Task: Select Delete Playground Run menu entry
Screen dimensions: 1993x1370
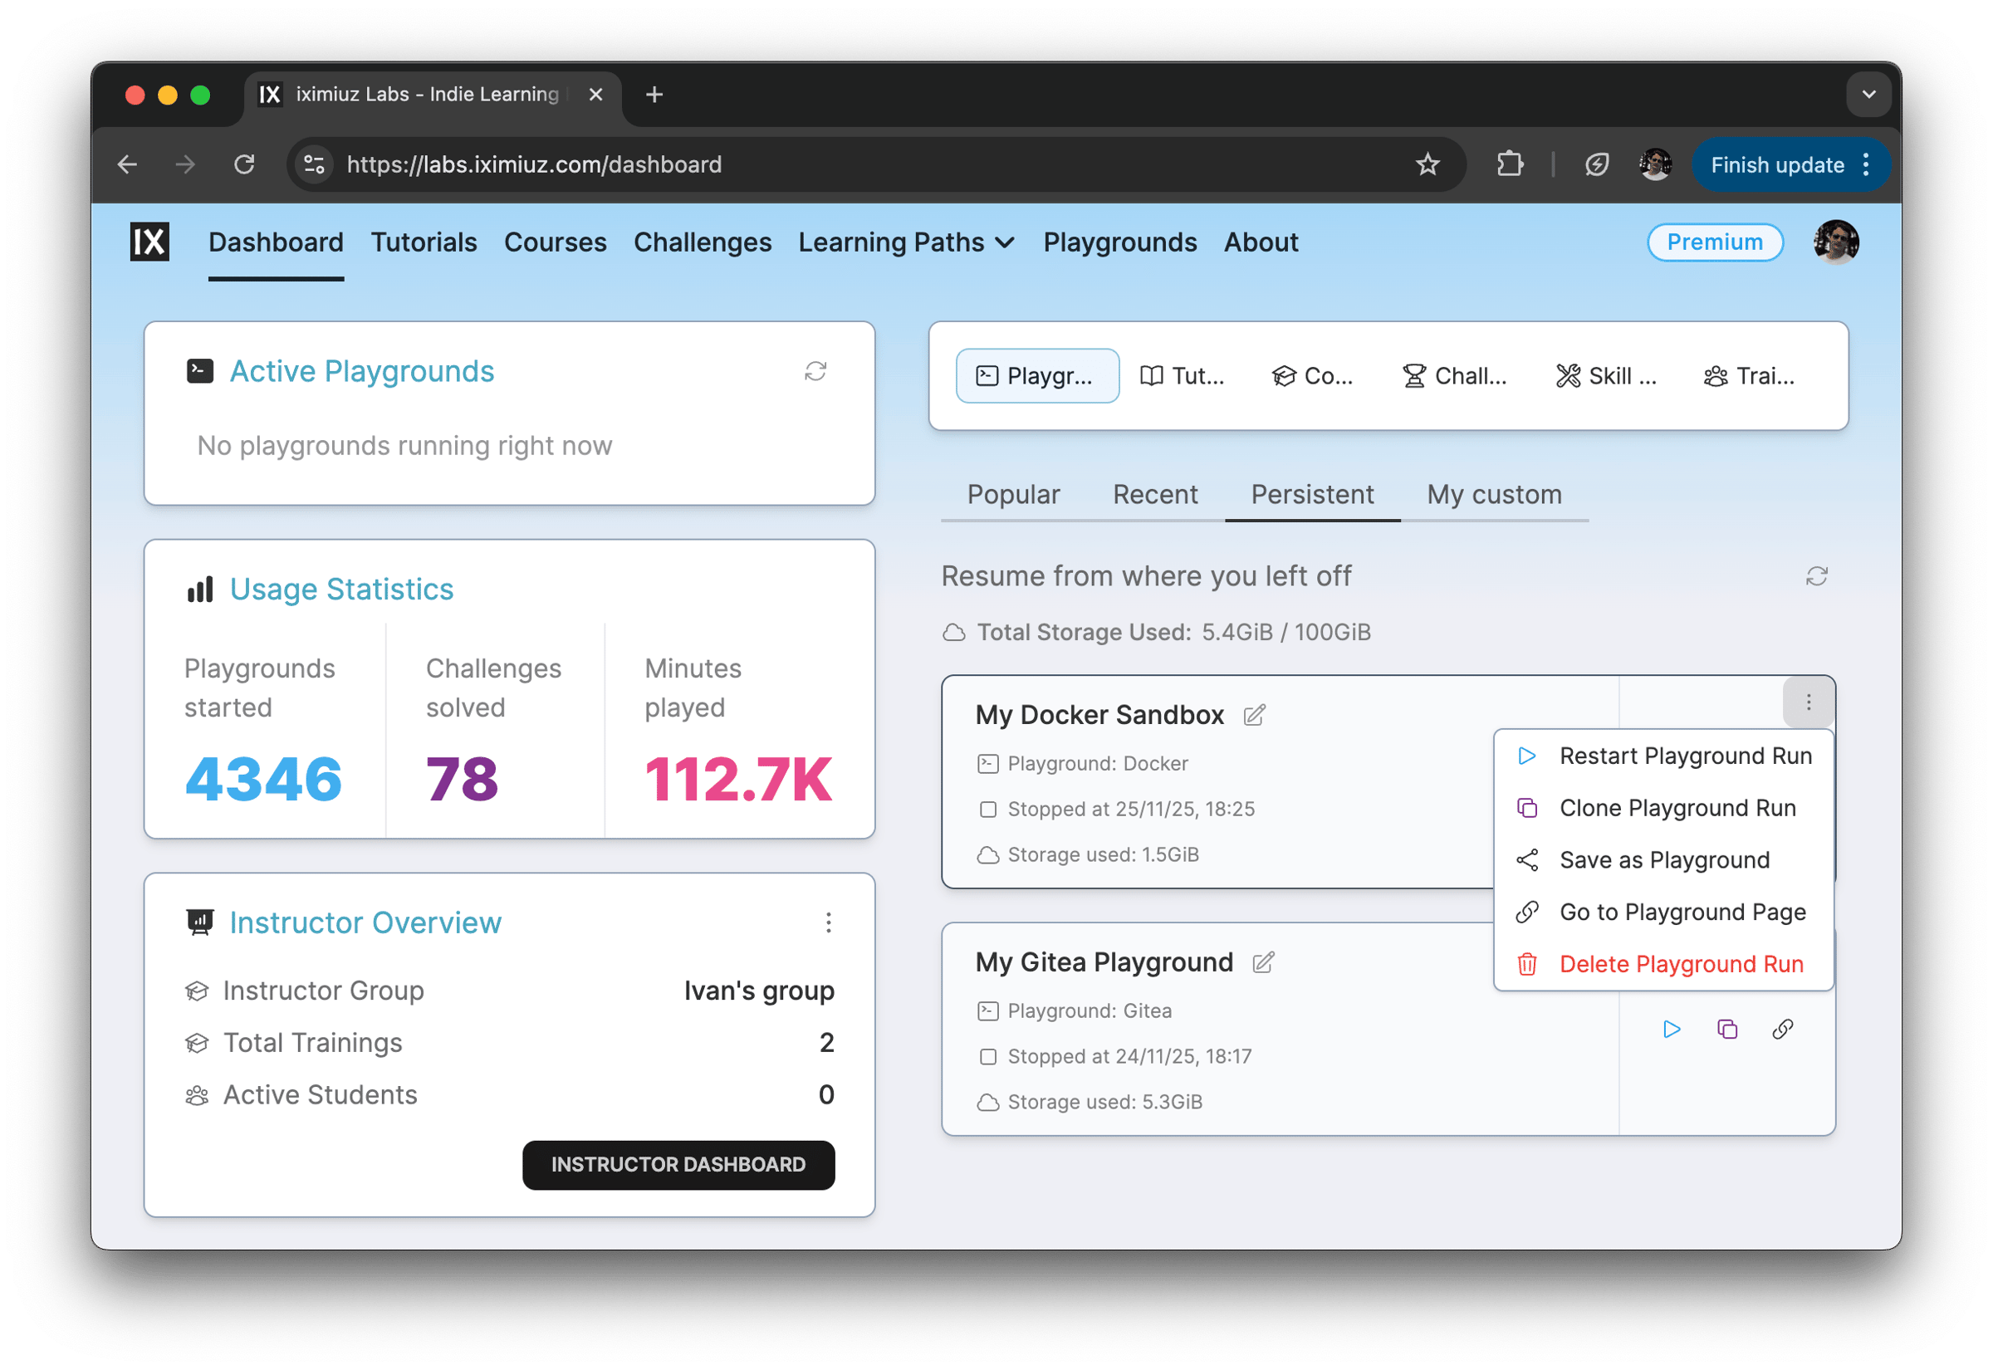Action: (x=1680, y=964)
